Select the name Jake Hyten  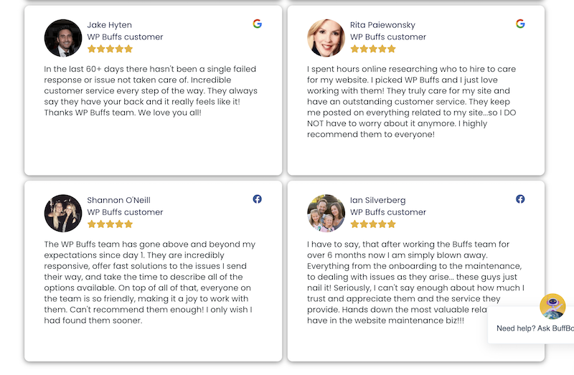click(x=110, y=25)
